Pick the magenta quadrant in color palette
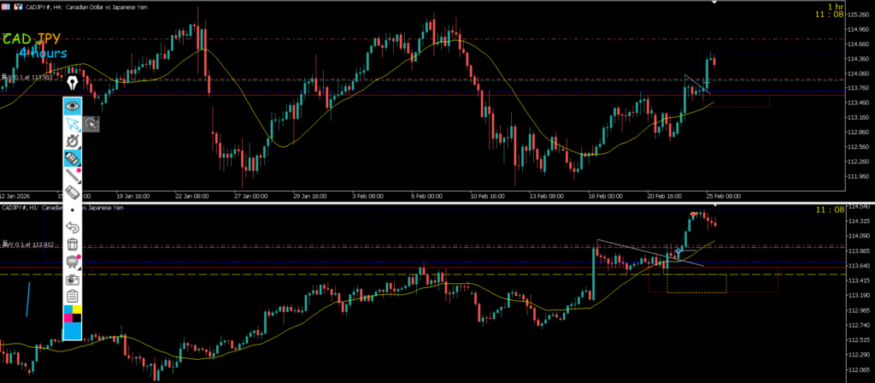 (68, 318)
